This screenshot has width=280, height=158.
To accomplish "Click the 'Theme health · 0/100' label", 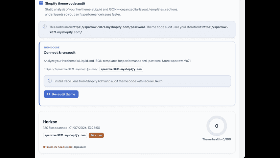I will tap(217, 139).
